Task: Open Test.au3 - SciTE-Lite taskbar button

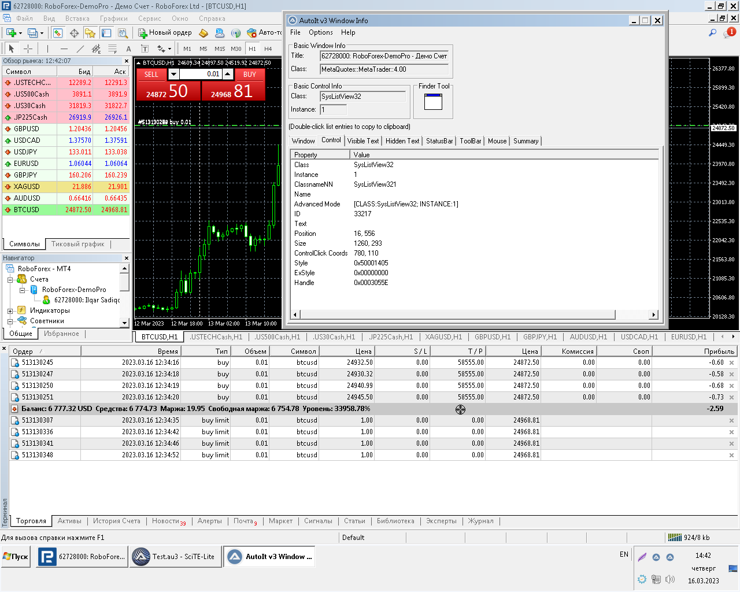Action: (175, 557)
